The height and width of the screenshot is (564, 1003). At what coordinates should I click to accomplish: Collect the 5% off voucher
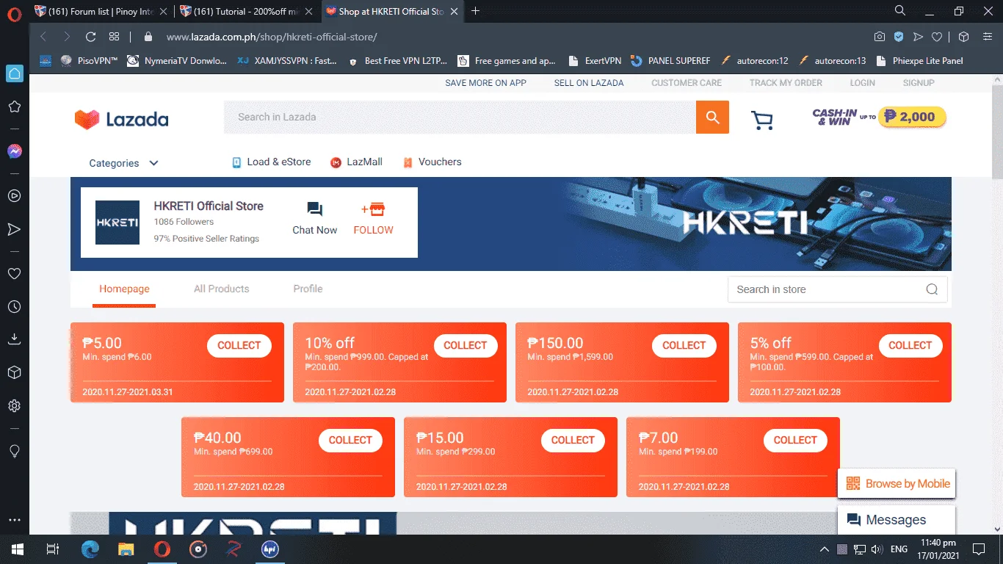coord(910,345)
